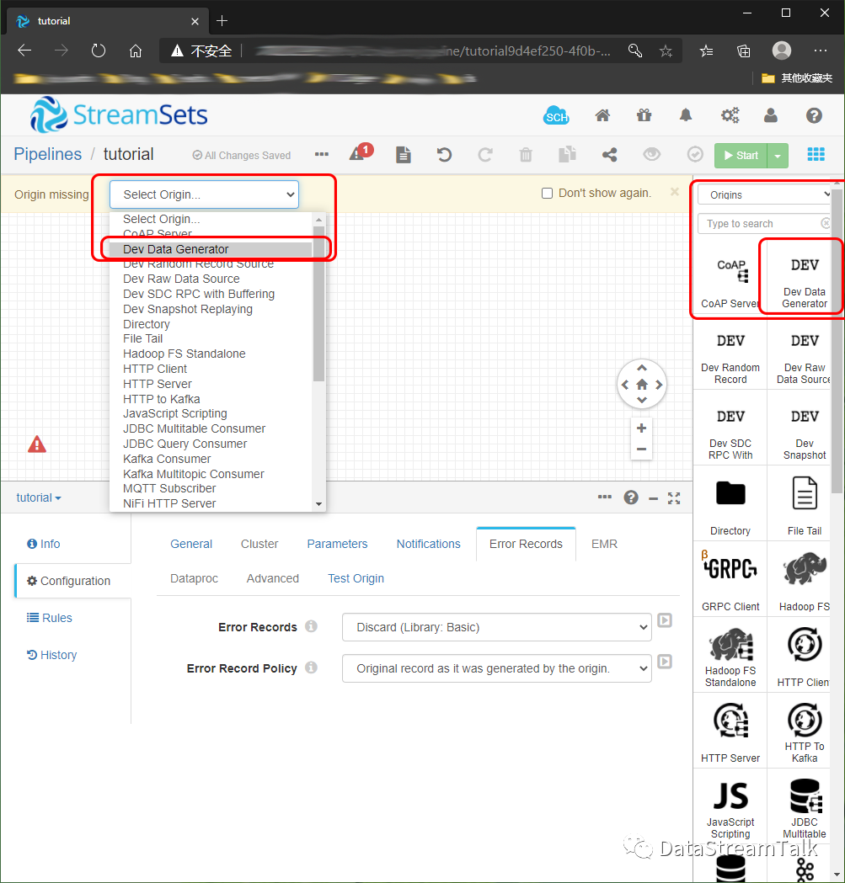The image size is (845, 883).
Task: Open the user account icon
Action: [771, 116]
